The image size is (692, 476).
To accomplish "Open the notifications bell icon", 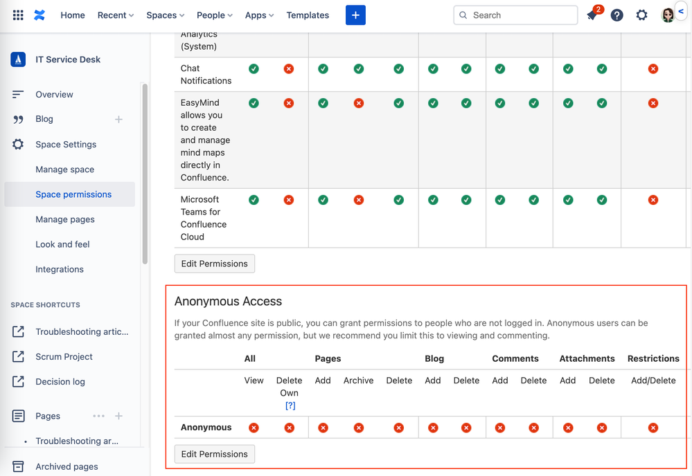I will pos(592,15).
